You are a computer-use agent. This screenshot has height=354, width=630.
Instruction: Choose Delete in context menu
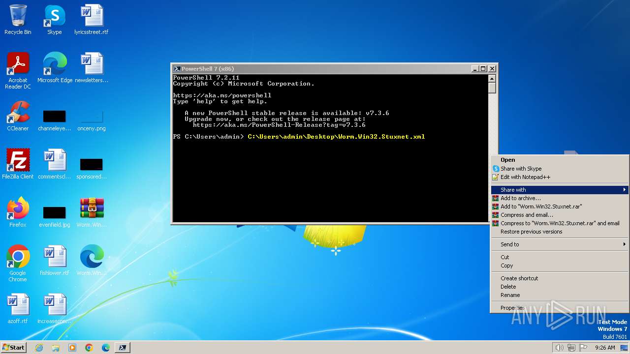click(560, 287)
